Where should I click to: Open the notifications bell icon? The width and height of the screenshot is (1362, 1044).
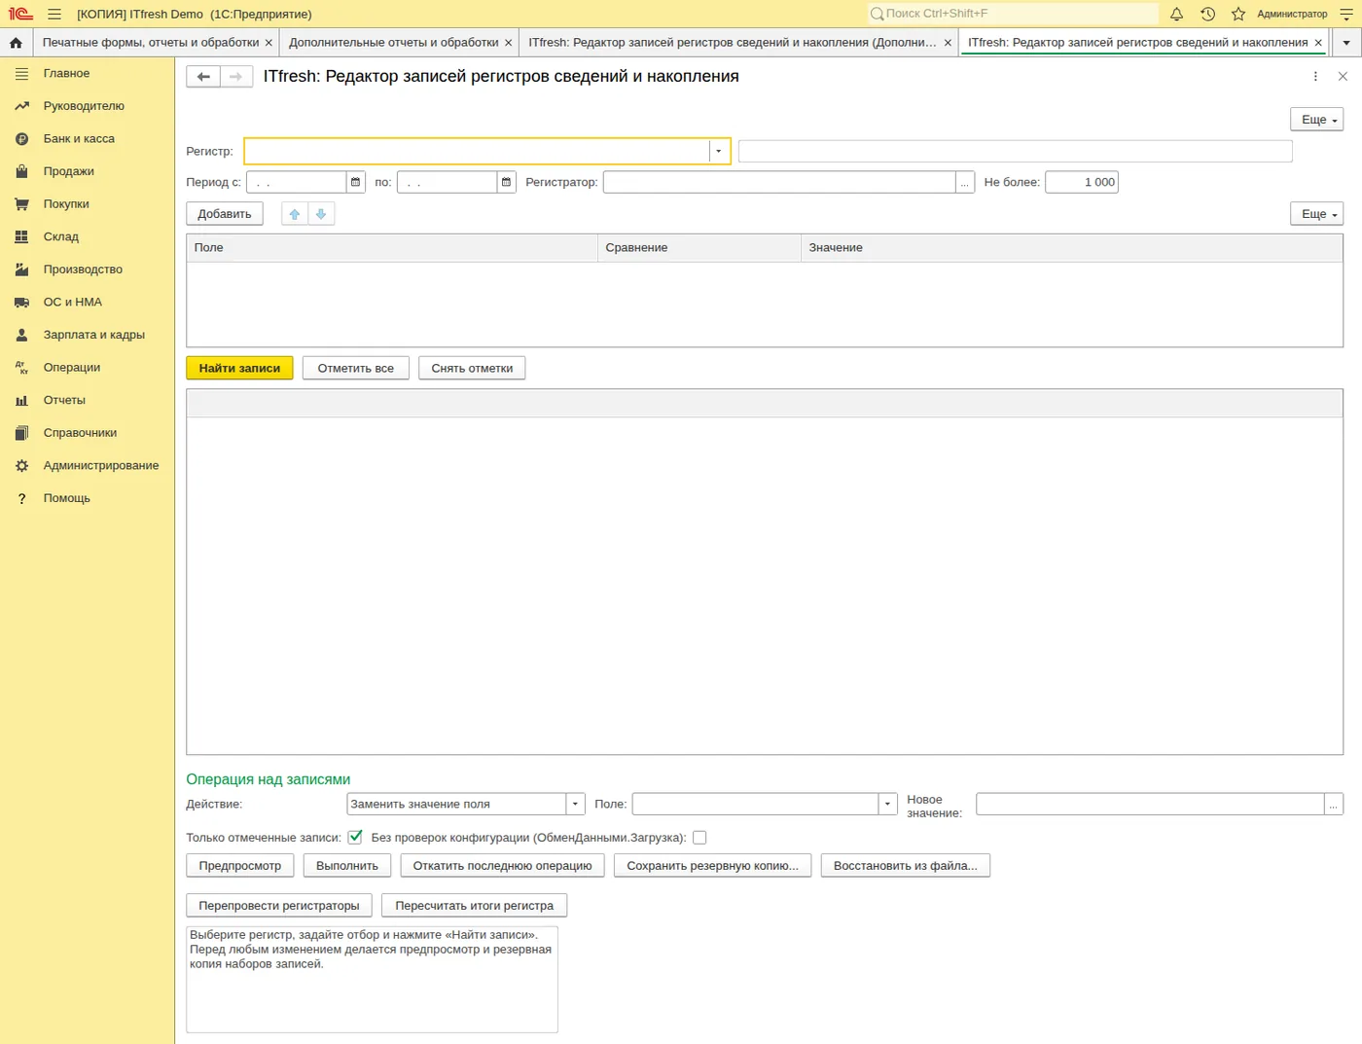(1176, 14)
